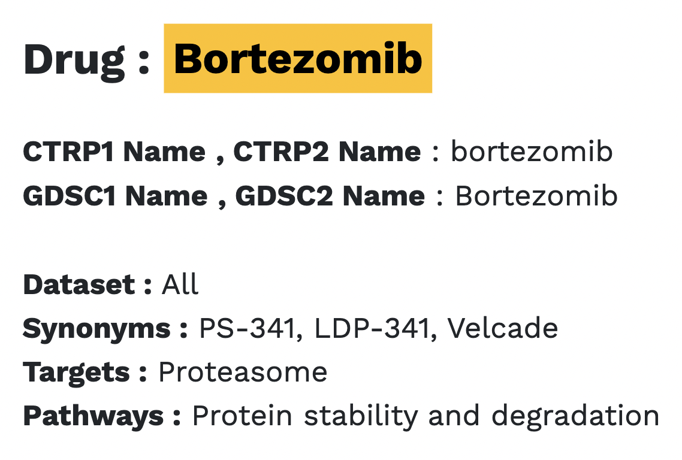
Task: Click the GDSC2 Name label
Action: (x=330, y=196)
